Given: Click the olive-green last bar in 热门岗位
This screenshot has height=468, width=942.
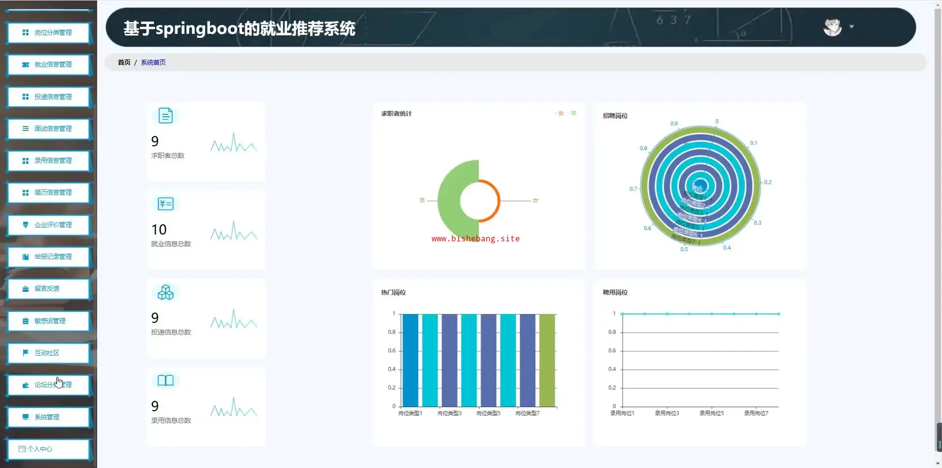Looking at the screenshot, I should point(547,361).
